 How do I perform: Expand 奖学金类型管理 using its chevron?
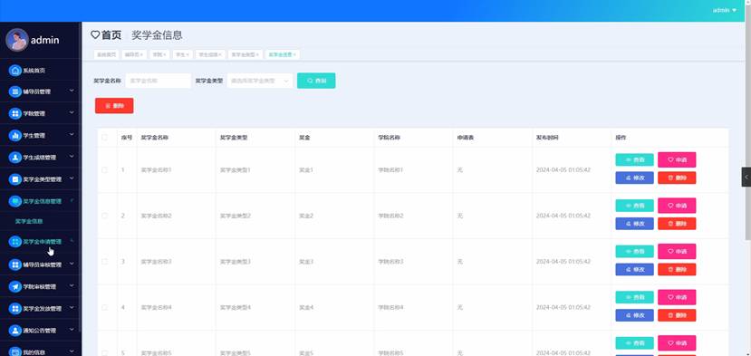(72, 178)
